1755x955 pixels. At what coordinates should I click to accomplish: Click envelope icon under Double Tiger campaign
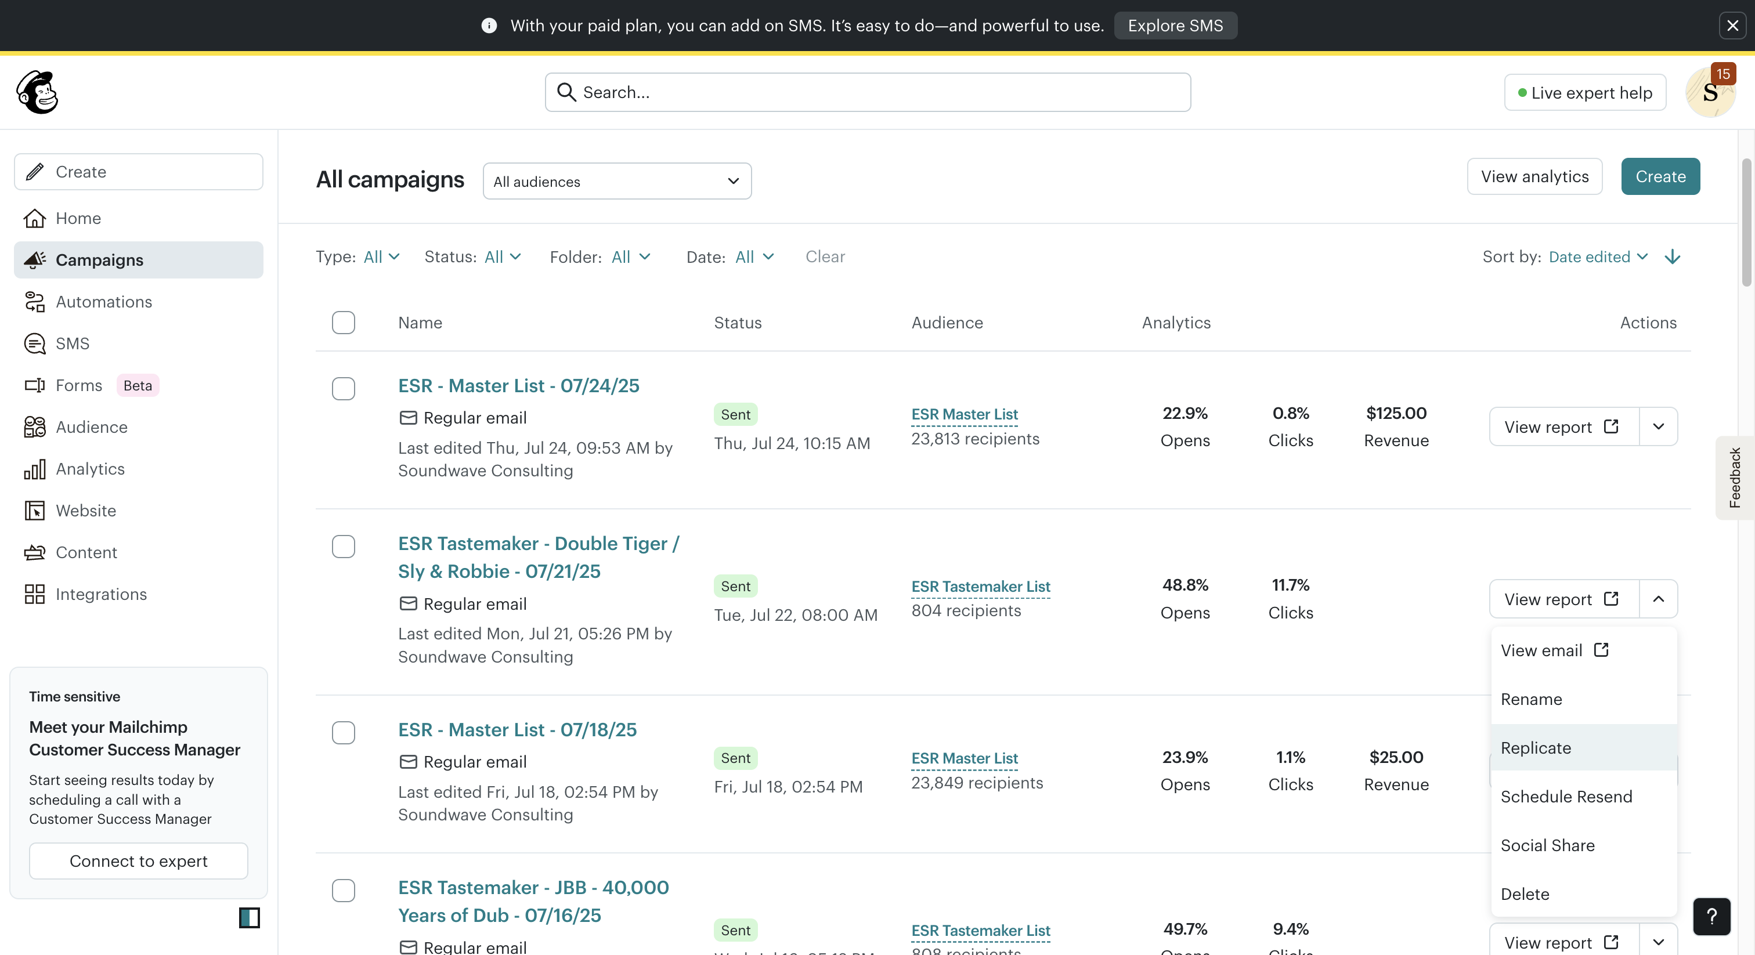coord(408,603)
